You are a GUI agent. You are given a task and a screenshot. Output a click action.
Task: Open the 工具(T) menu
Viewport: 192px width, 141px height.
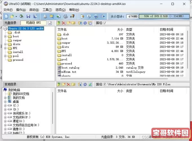[x=47, y=10]
